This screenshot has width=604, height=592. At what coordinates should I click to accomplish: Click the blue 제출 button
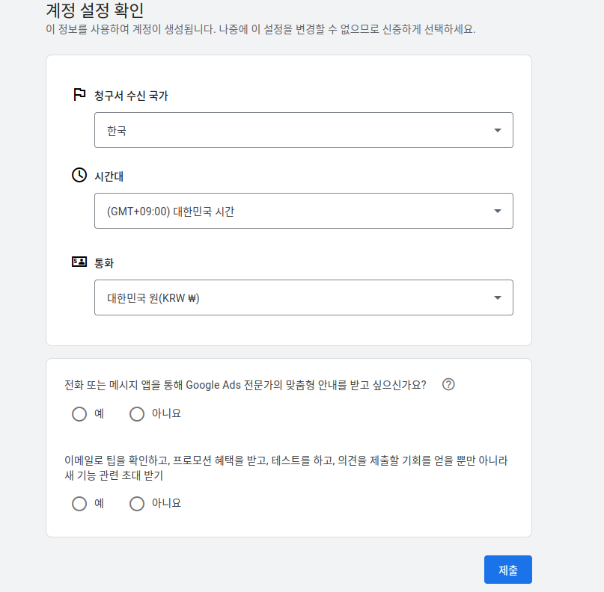(x=507, y=570)
